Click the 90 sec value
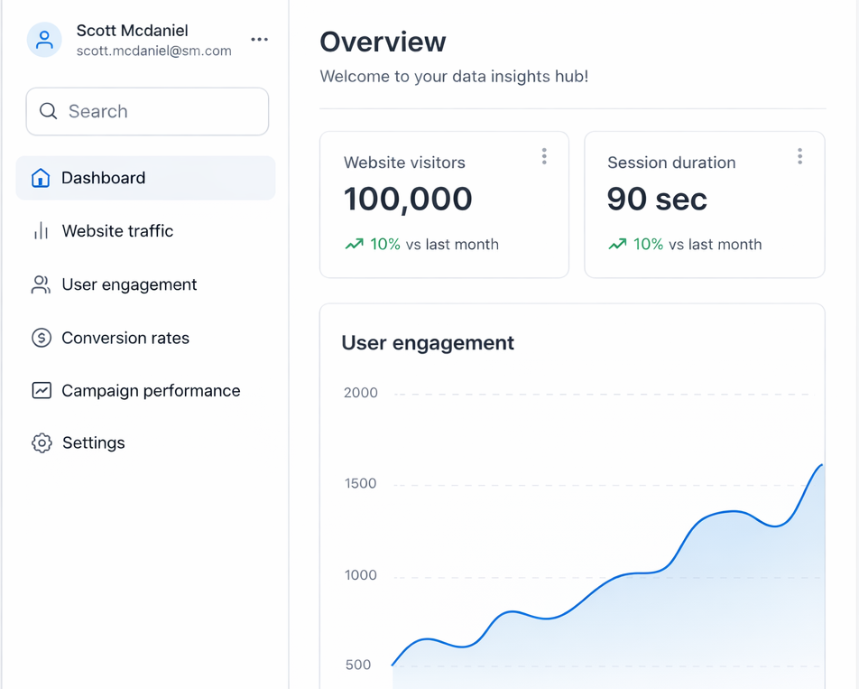The image size is (859, 689). [x=657, y=199]
